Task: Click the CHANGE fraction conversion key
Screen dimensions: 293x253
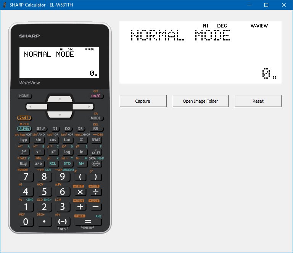Action: point(95,164)
